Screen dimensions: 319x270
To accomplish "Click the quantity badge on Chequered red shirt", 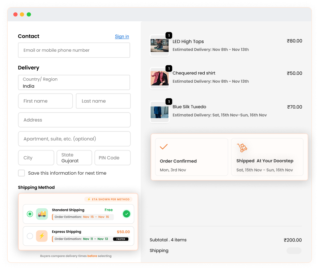I will 169,69.
